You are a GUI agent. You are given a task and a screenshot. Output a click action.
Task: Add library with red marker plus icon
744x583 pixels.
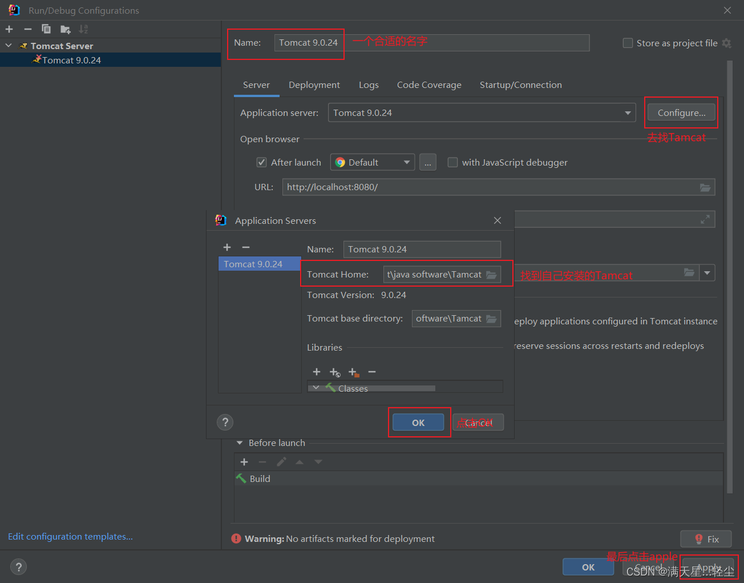[354, 372]
